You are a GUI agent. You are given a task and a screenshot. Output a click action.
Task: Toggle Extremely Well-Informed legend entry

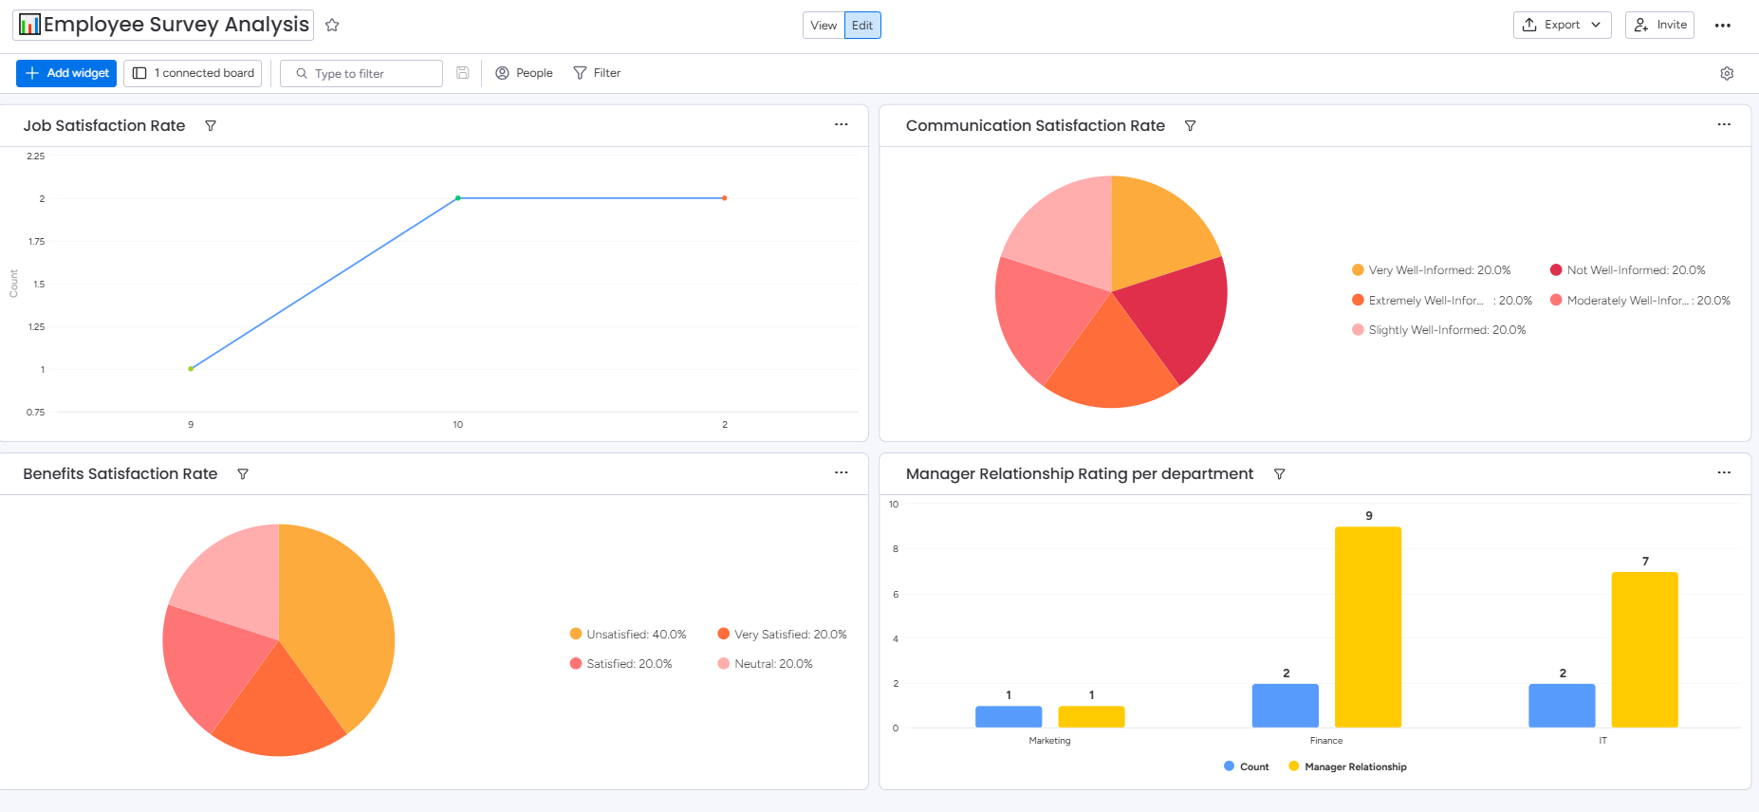1442,301
